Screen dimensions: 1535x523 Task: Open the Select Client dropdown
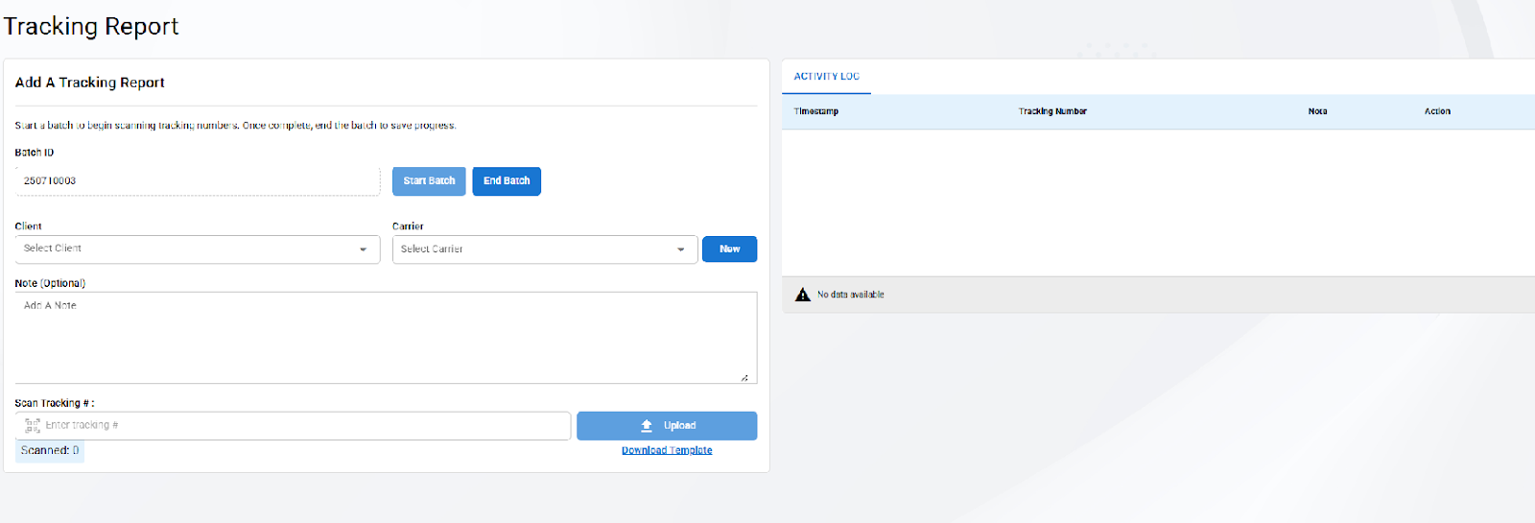[197, 249]
